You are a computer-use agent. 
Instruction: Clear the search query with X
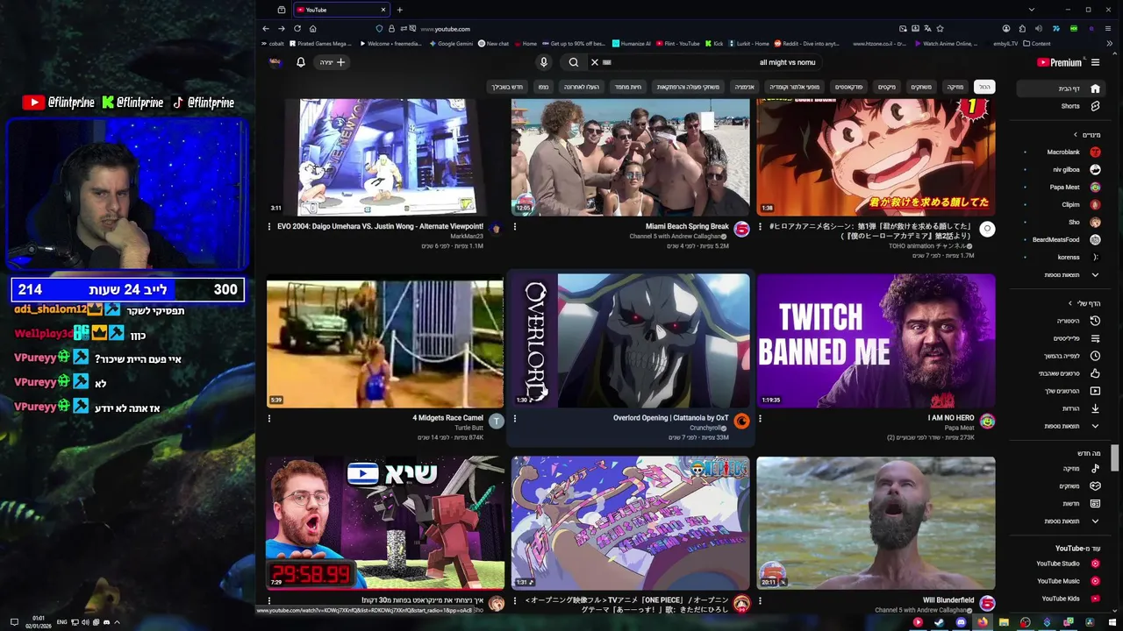pos(594,62)
